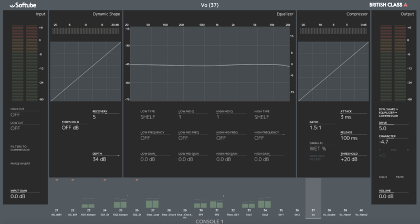
Task: Select channel 38 Vo_Double
Action: pyautogui.click(x=330, y=212)
